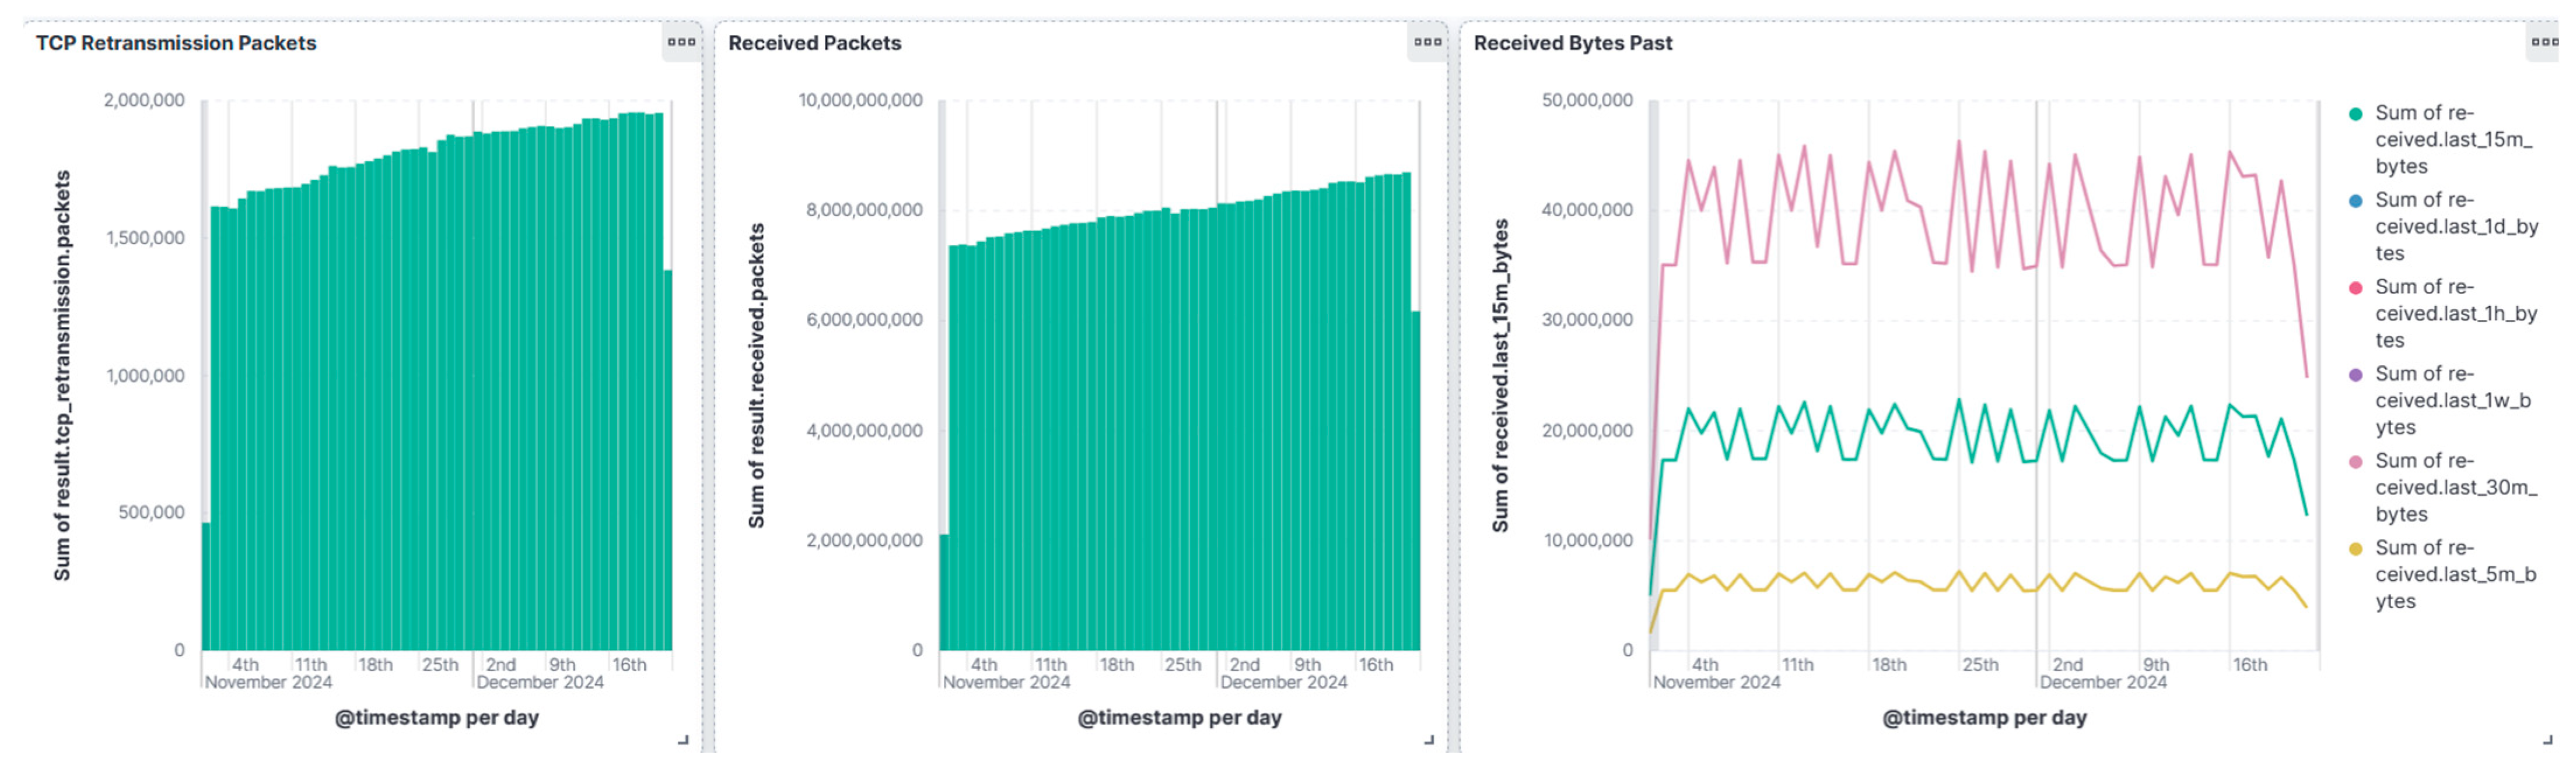Click the yellow last_5m_bytes legend dot

click(x=2355, y=548)
